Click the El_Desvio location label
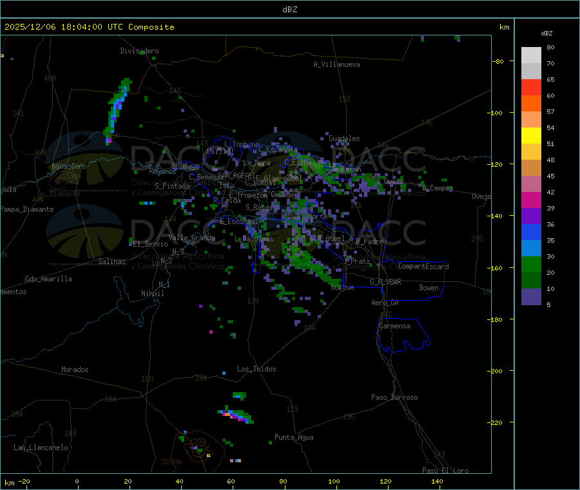Image resolution: width=580 pixels, height=490 pixels. [150, 244]
